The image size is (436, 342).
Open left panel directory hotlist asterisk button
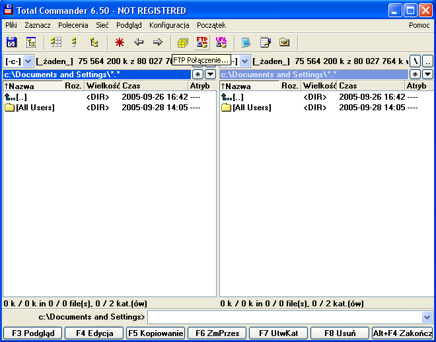pyautogui.click(x=198, y=75)
